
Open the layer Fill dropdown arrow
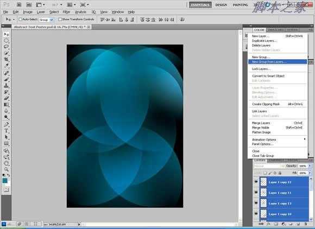(310, 173)
